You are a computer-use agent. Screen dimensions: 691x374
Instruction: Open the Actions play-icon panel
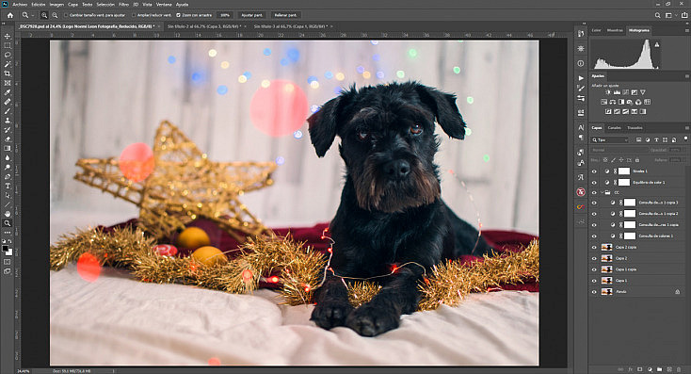(581, 78)
